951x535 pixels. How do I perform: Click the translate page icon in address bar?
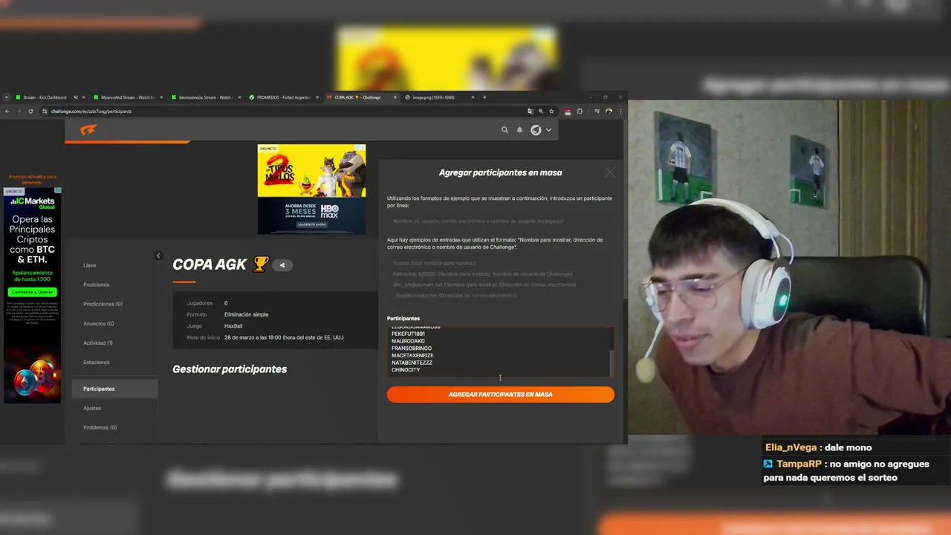click(530, 111)
